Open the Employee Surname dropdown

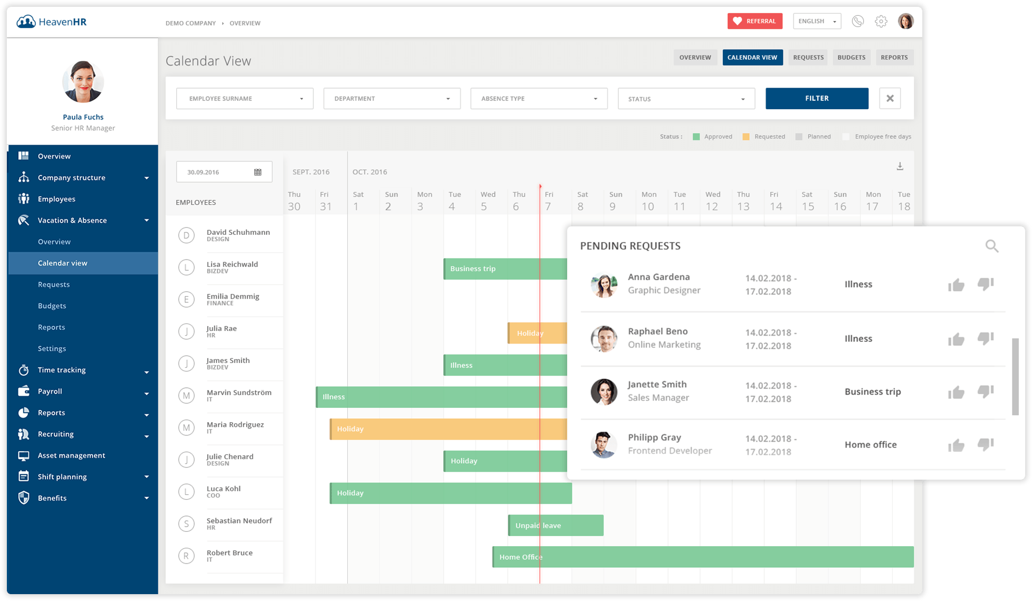[x=245, y=99]
